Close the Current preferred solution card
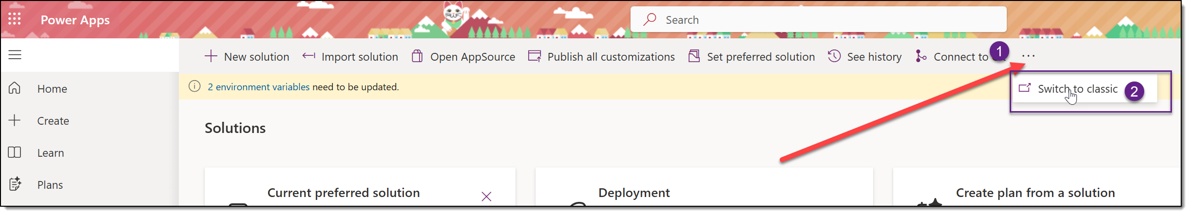 [x=486, y=196]
